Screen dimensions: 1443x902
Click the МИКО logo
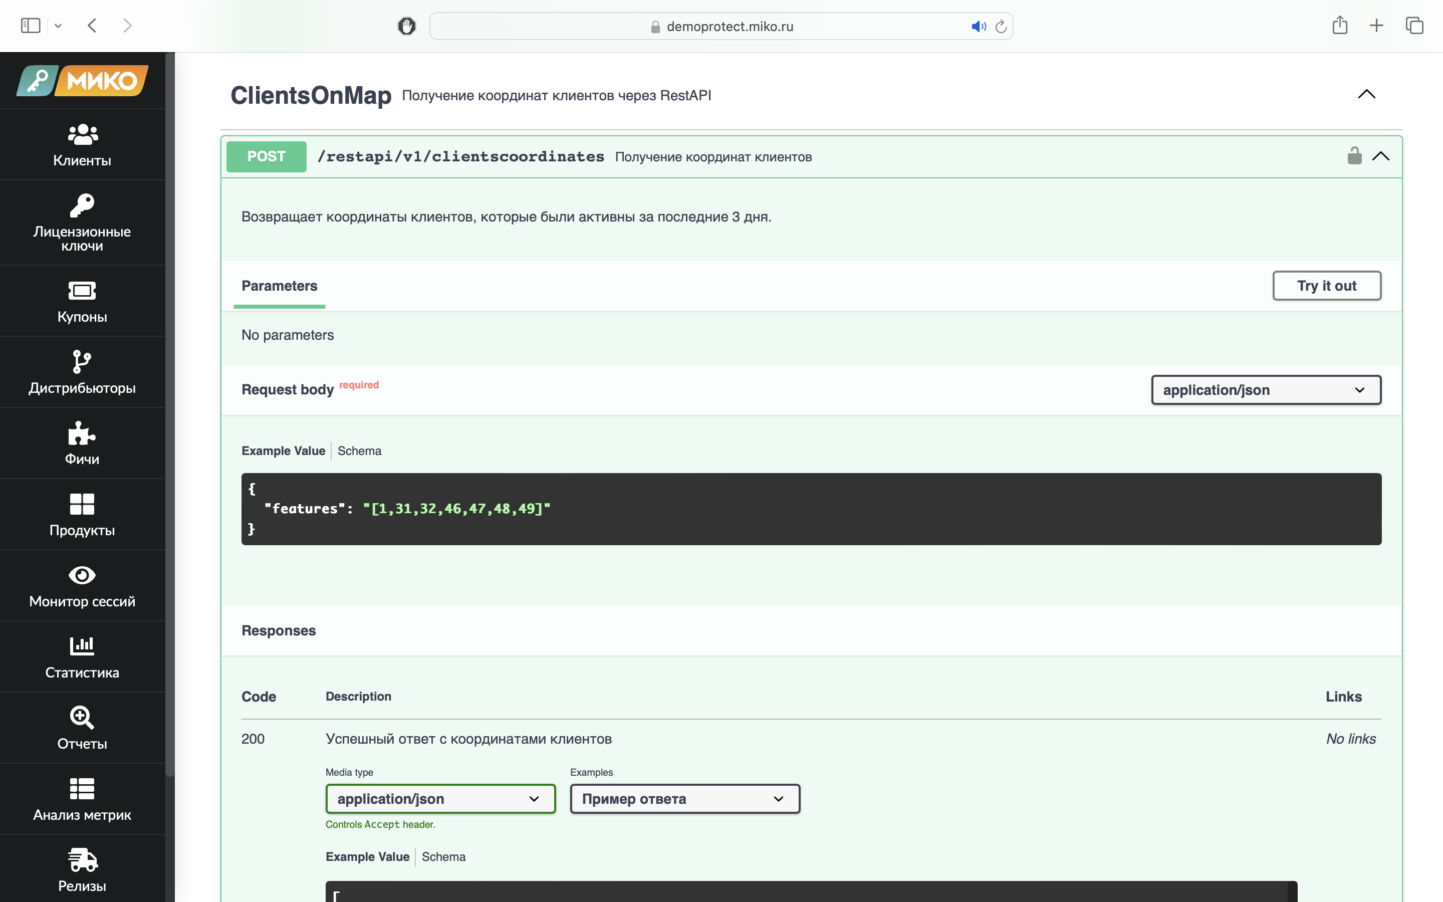tap(82, 81)
